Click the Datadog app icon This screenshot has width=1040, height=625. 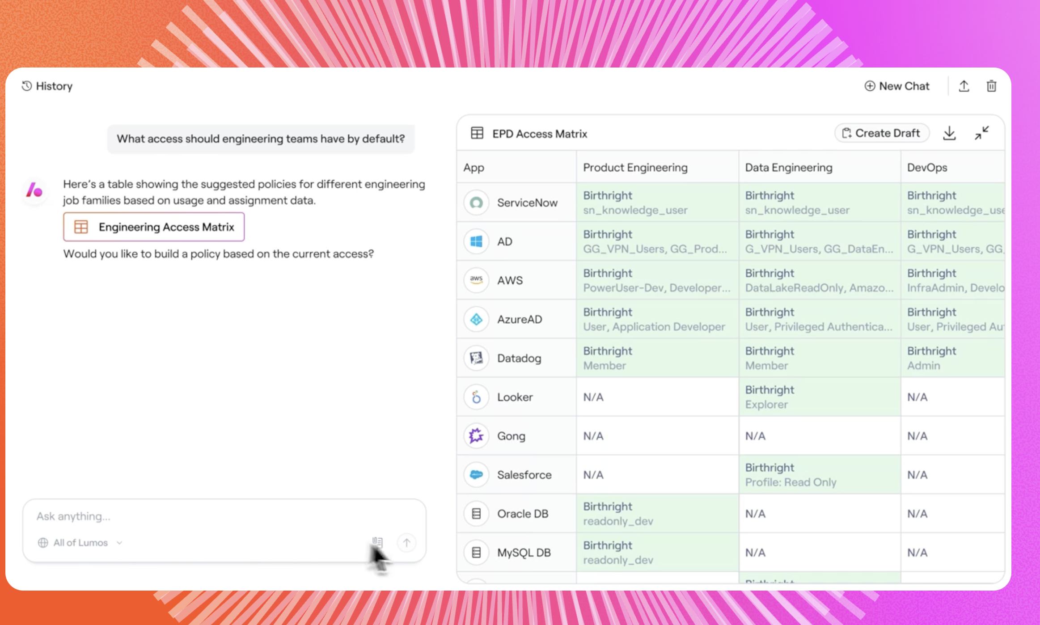[476, 358]
